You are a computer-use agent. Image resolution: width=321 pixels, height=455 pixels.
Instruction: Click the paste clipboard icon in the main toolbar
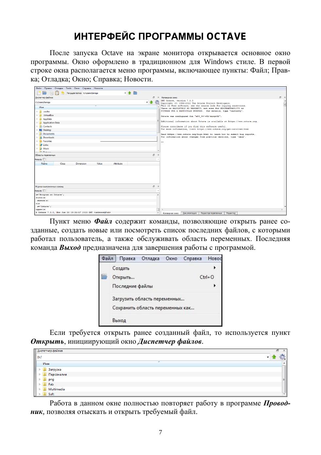coord(57,93)
